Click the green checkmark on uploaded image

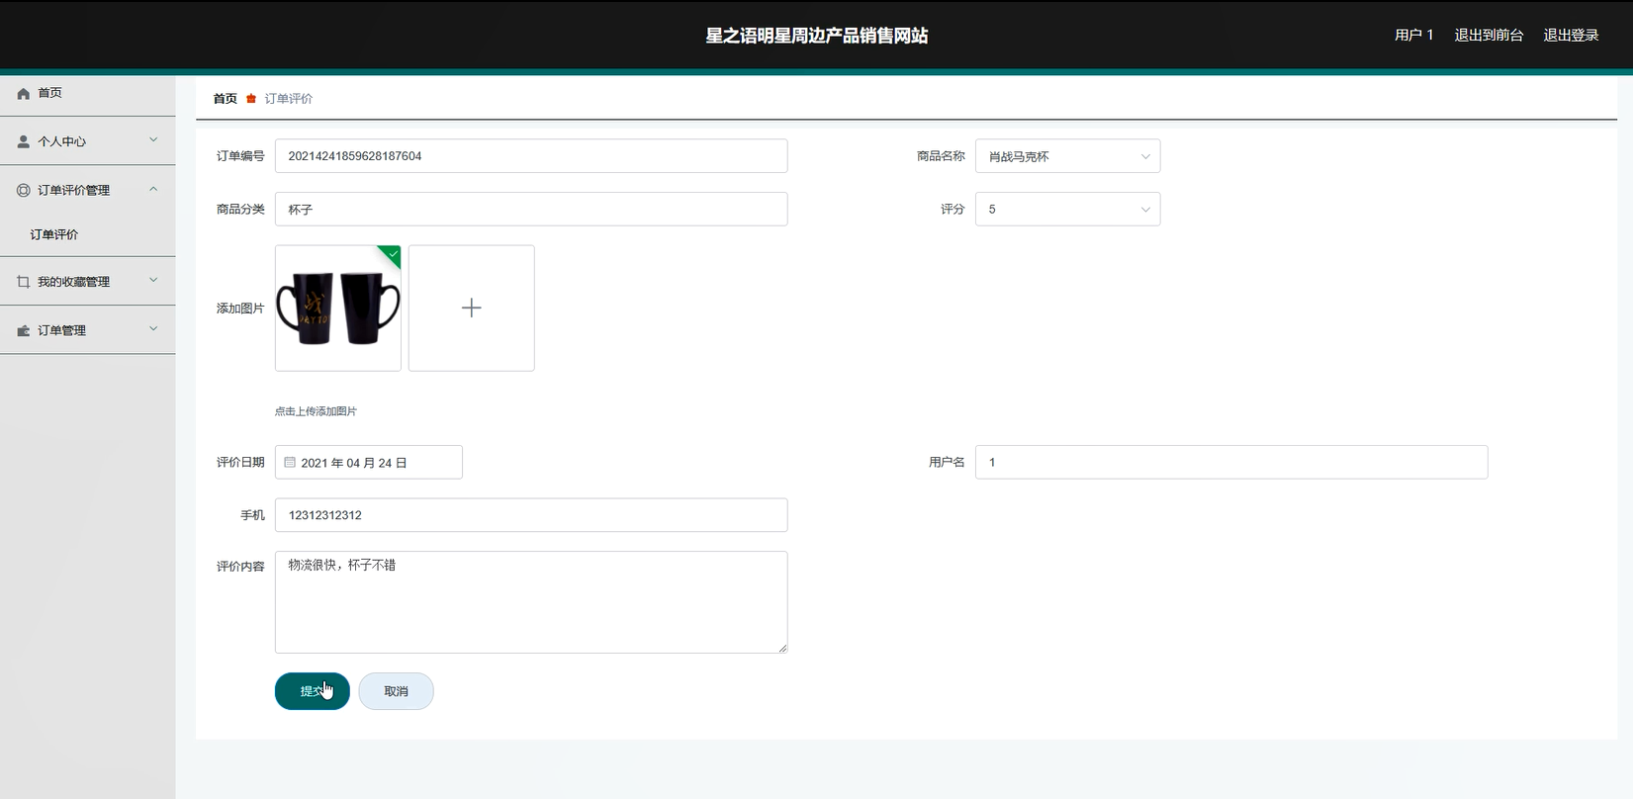393,254
